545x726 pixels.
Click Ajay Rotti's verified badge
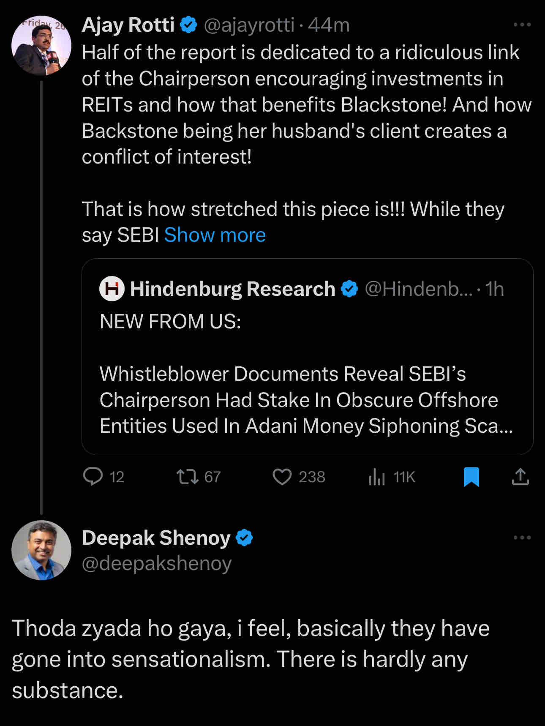188,25
